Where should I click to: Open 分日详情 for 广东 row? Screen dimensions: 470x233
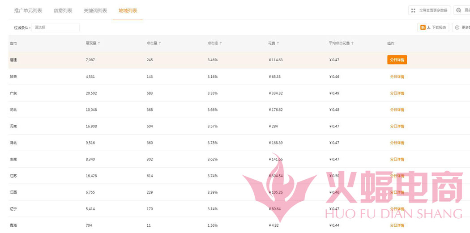point(397,93)
